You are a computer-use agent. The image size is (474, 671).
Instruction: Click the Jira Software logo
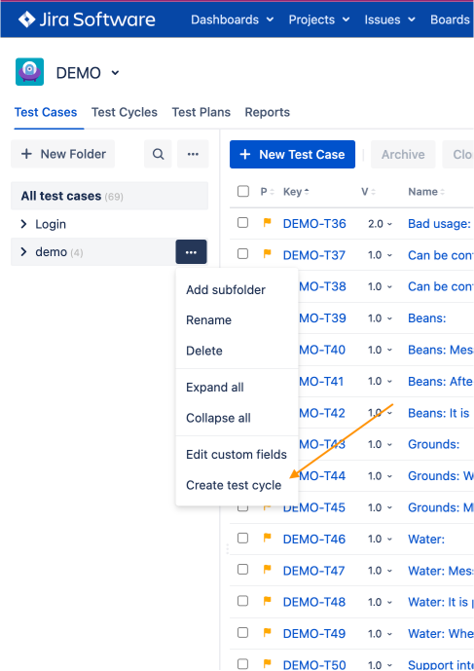coord(87,19)
